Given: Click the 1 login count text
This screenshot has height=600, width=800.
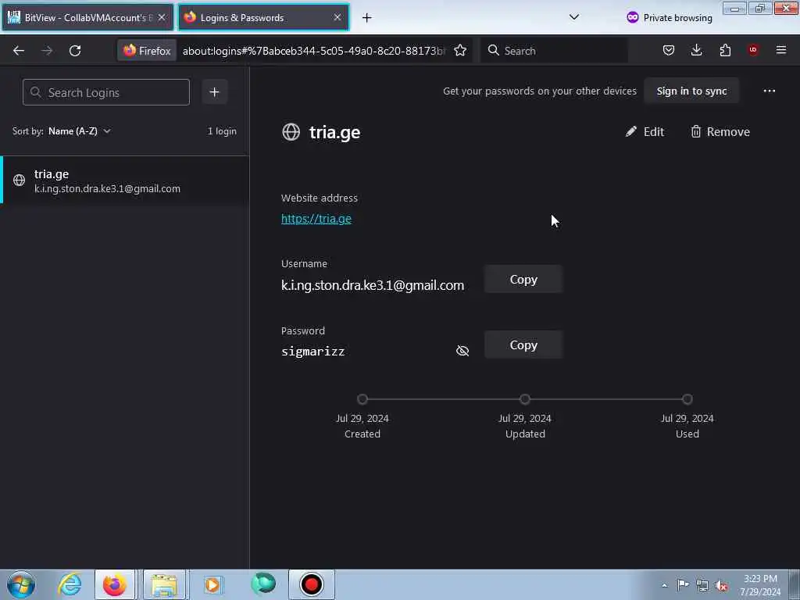Looking at the screenshot, I should [222, 131].
